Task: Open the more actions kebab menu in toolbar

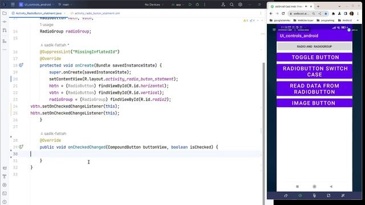Action: tap(205, 5)
